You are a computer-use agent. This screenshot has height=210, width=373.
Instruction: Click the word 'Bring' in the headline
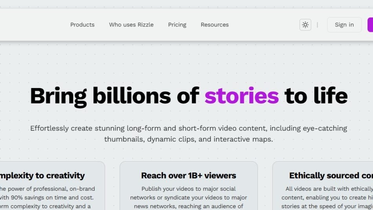58,97
